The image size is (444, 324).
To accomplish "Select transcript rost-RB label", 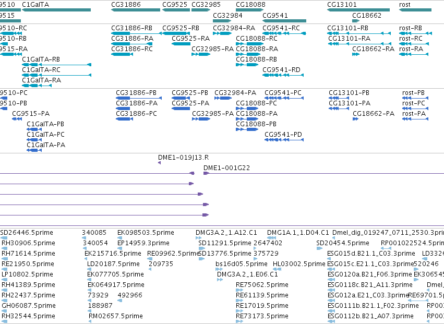I will point(411,28).
